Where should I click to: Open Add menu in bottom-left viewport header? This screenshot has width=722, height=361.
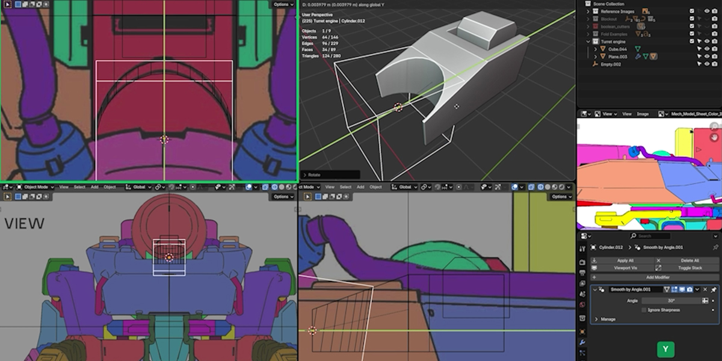click(94, 187)
